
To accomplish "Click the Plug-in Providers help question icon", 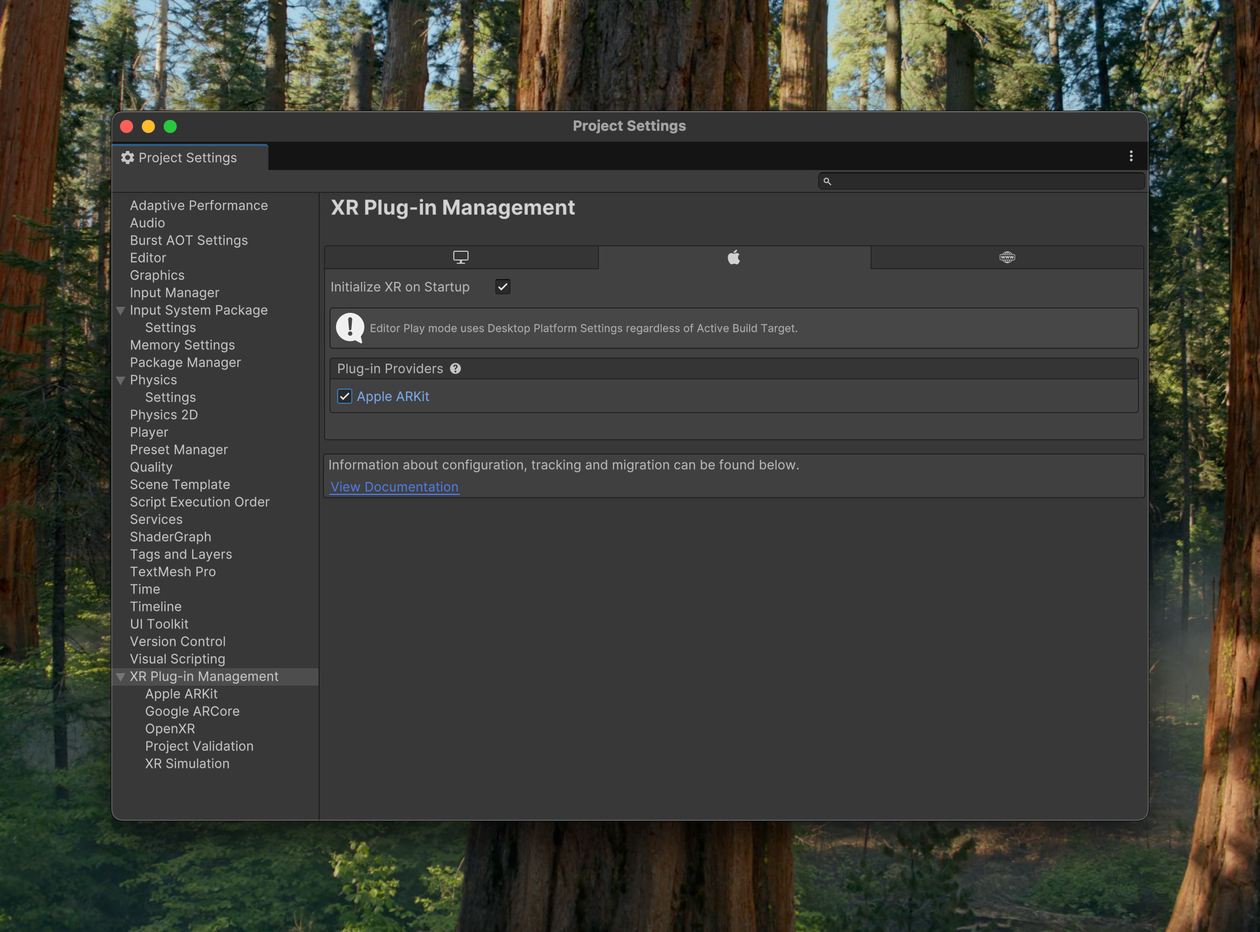I will 455,368.
